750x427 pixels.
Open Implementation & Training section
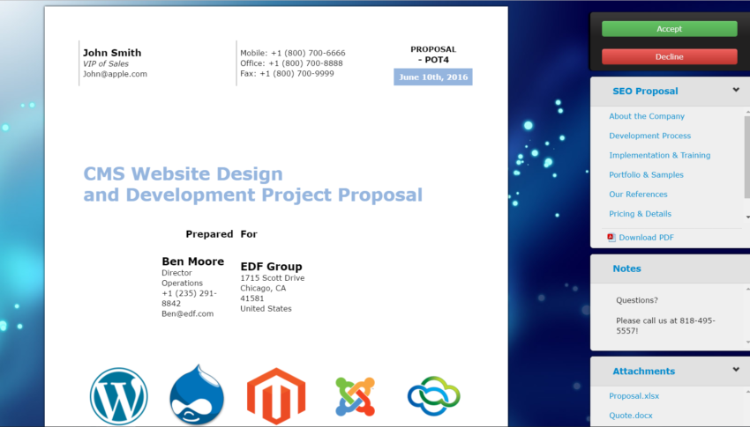pyautogui.click(x=660, y=155)
